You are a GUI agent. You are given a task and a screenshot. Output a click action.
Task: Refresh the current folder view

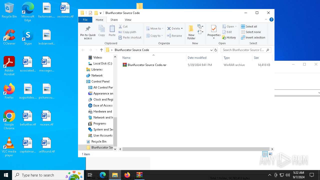click(216, 50)
